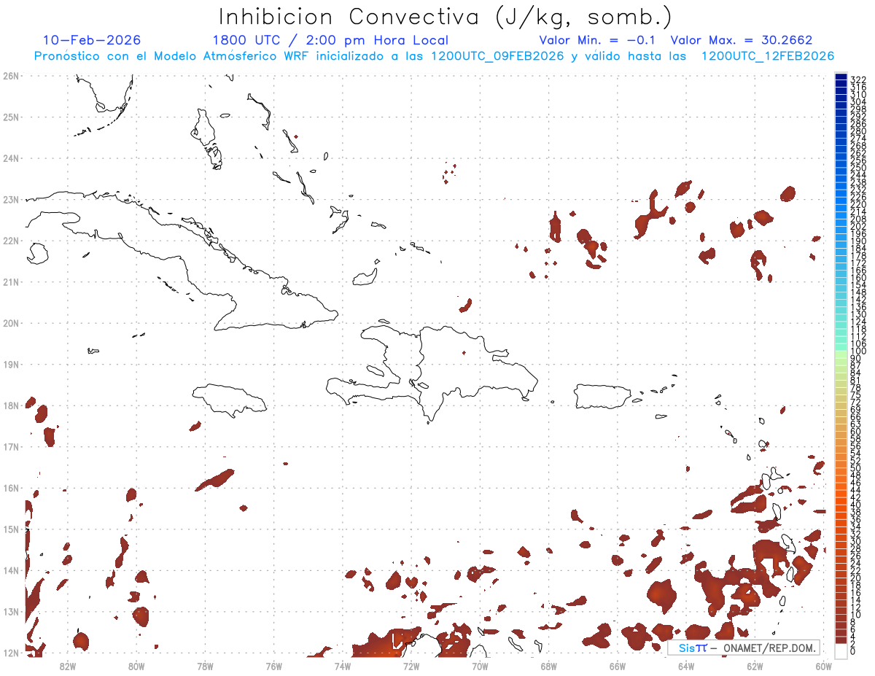The image size is (875, 676).
Task: Click the 62W longitude label
Action: (x=755, y=666)
